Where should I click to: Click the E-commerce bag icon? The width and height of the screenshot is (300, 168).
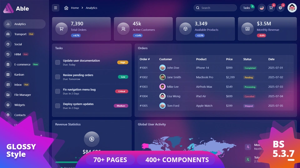8,64
